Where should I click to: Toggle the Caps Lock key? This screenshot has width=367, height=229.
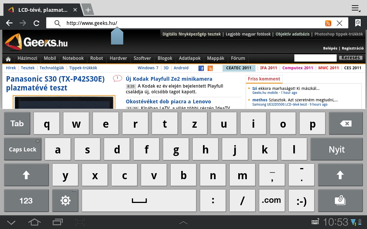click(23, 149)
